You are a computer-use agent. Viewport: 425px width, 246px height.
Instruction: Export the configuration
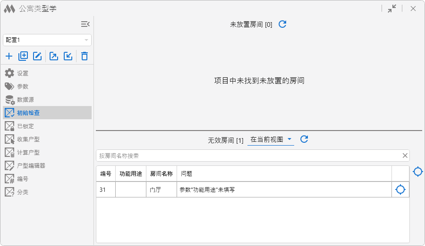pyautogui.click(x=54, y=57)
